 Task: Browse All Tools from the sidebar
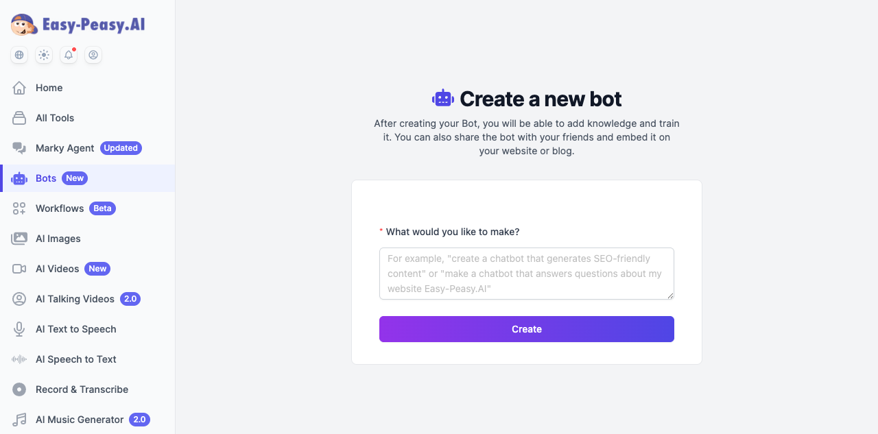point(55,118)
